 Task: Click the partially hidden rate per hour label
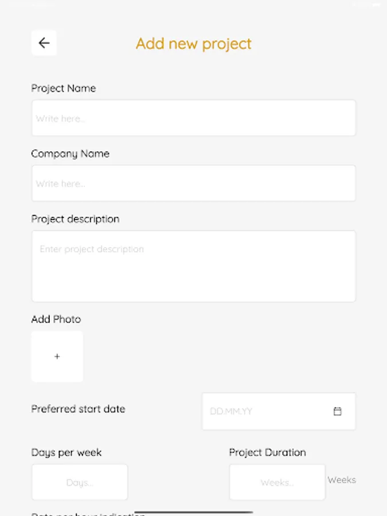tap(80, 514)
